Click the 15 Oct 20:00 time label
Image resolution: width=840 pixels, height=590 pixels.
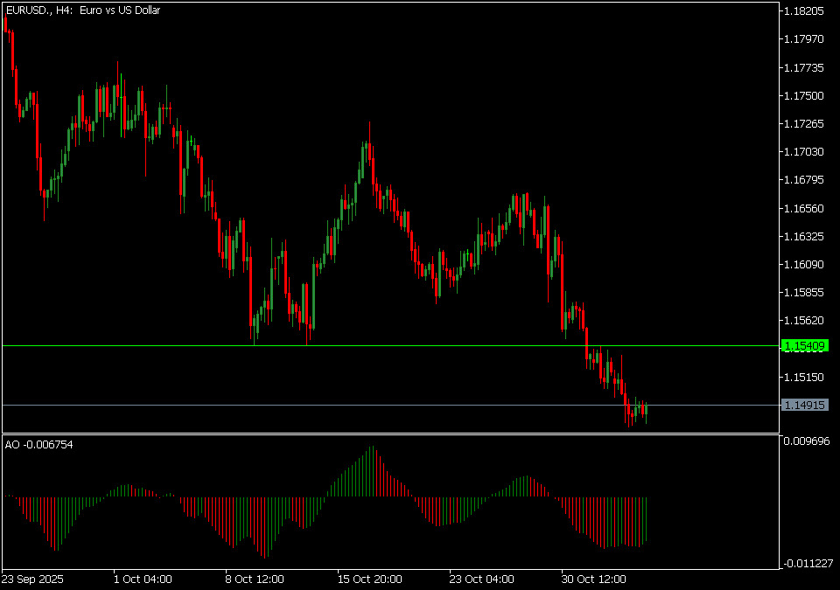point(370,579)
